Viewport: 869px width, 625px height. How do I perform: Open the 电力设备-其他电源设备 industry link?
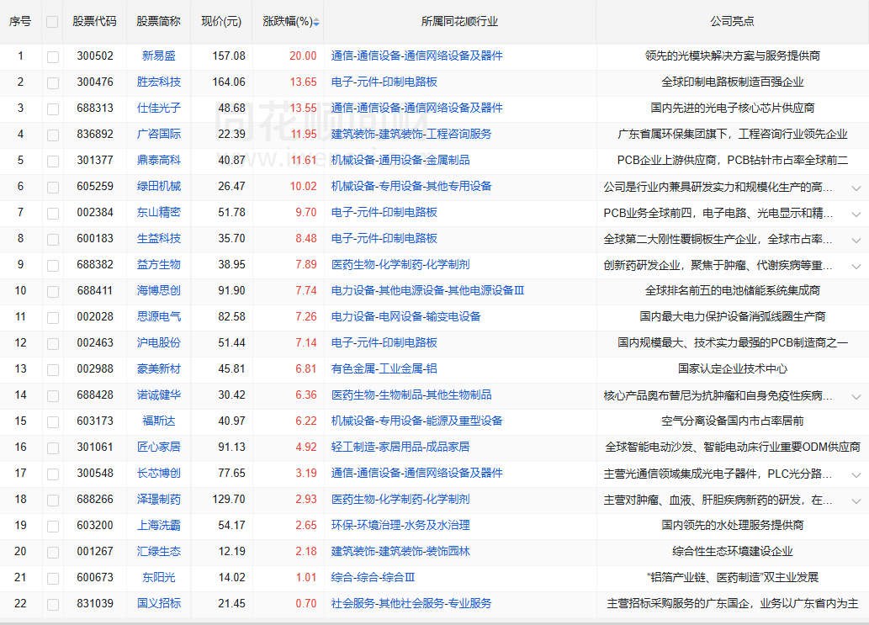(427, 290)
